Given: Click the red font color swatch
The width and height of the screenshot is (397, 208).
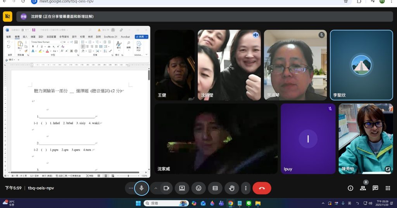Looking at the screenshot, I should coord(47,51).
